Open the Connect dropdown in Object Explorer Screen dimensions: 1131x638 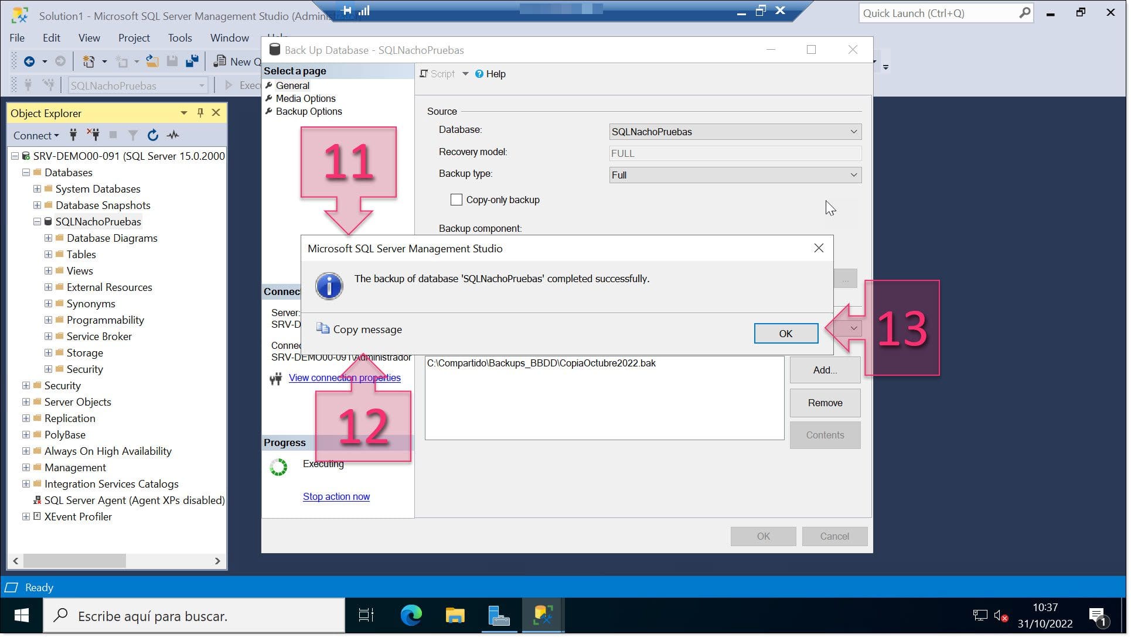[36, 136]
